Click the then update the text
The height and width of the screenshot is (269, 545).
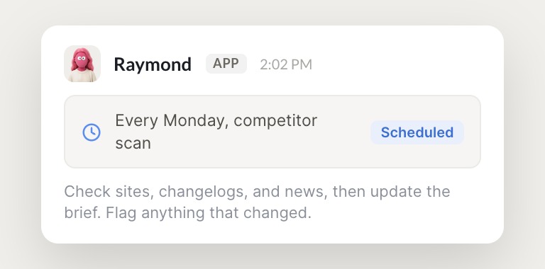(x=392, y=192)
